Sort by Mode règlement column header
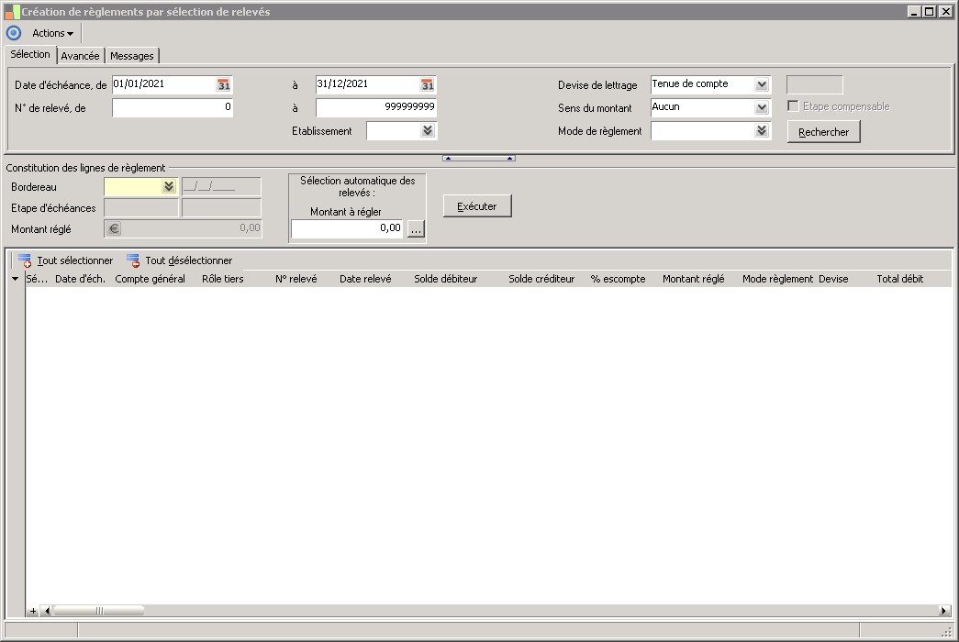Screen dimensions: 959x642 [x=777, y=279]
